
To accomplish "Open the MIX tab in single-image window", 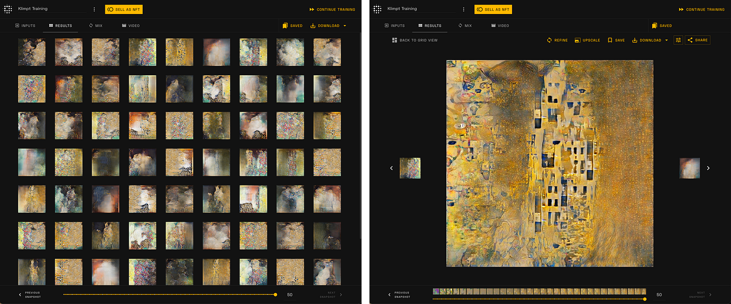I will coord(465,26).
